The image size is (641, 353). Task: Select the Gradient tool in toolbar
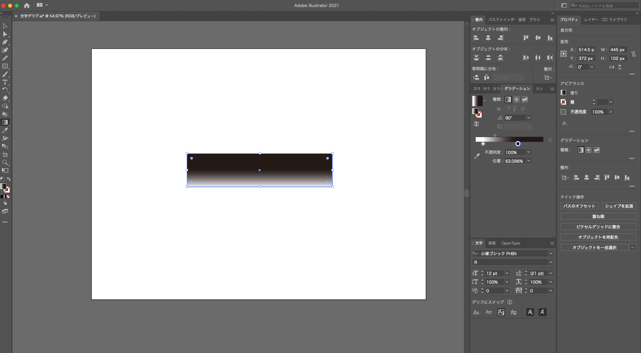5,123
